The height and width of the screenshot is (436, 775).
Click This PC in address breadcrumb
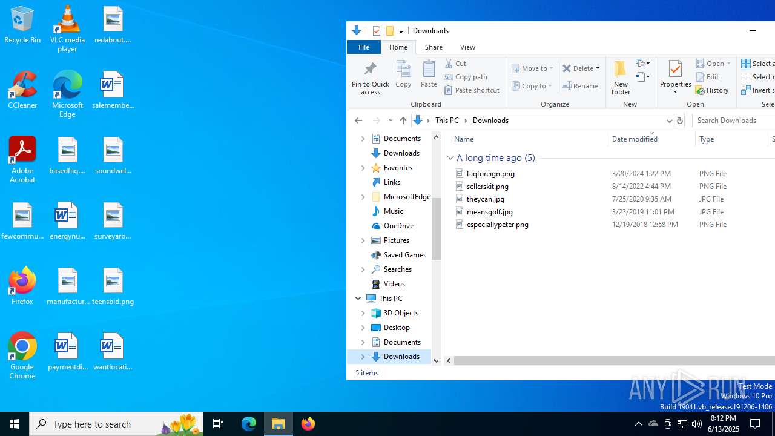pyautogui.click(x=447, y=121)
